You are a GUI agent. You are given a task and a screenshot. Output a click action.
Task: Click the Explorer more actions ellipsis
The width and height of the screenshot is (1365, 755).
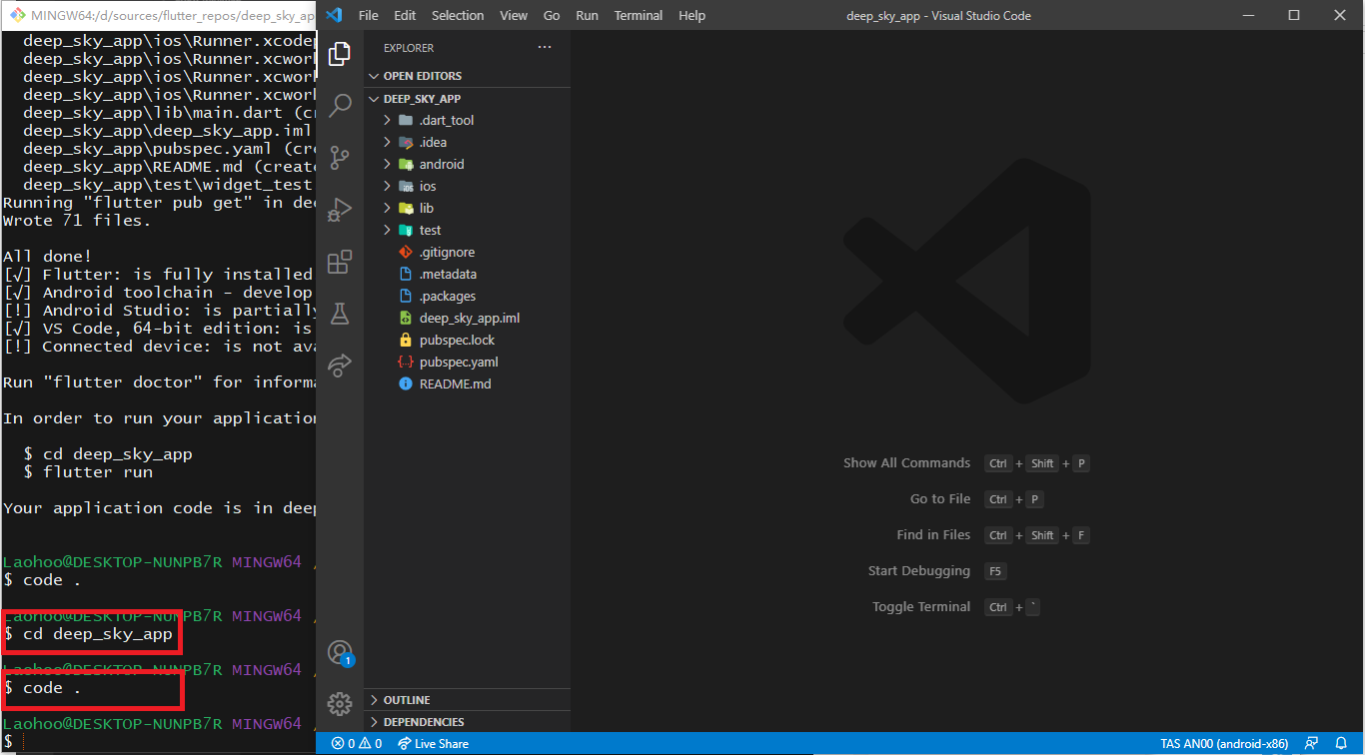coord(545,47)
